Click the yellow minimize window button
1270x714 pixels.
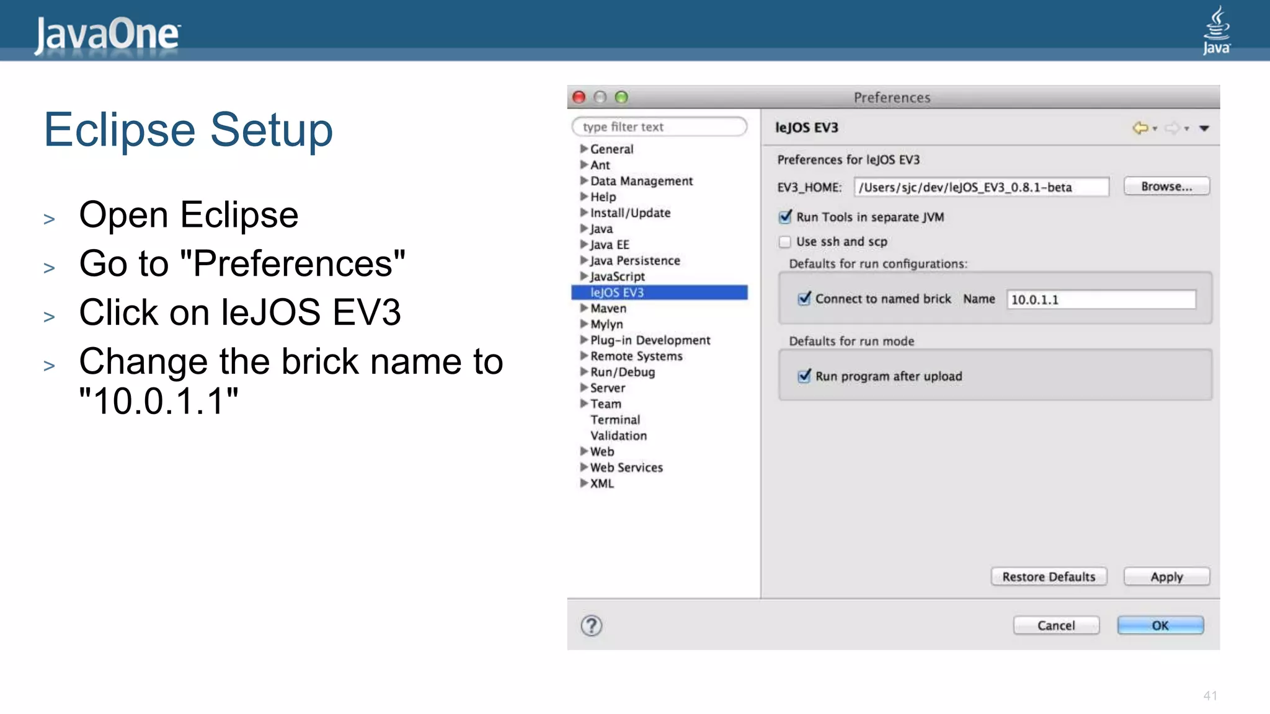(x=600, y=97)
